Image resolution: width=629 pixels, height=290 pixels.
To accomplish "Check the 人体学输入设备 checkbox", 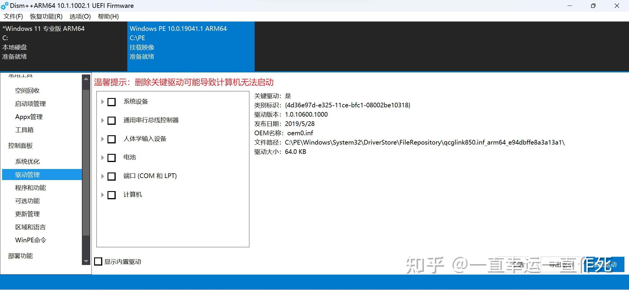I will click(112, 139).
